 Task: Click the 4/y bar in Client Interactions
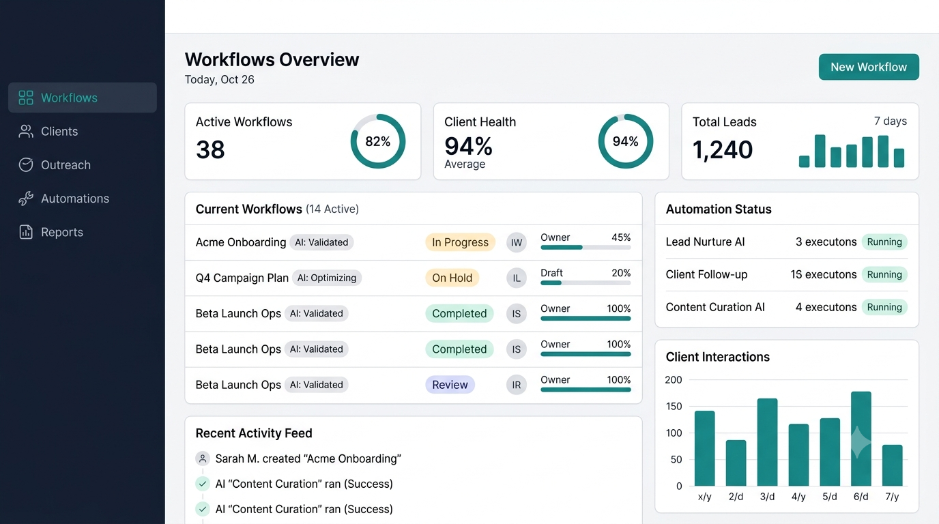click(799, 455)
